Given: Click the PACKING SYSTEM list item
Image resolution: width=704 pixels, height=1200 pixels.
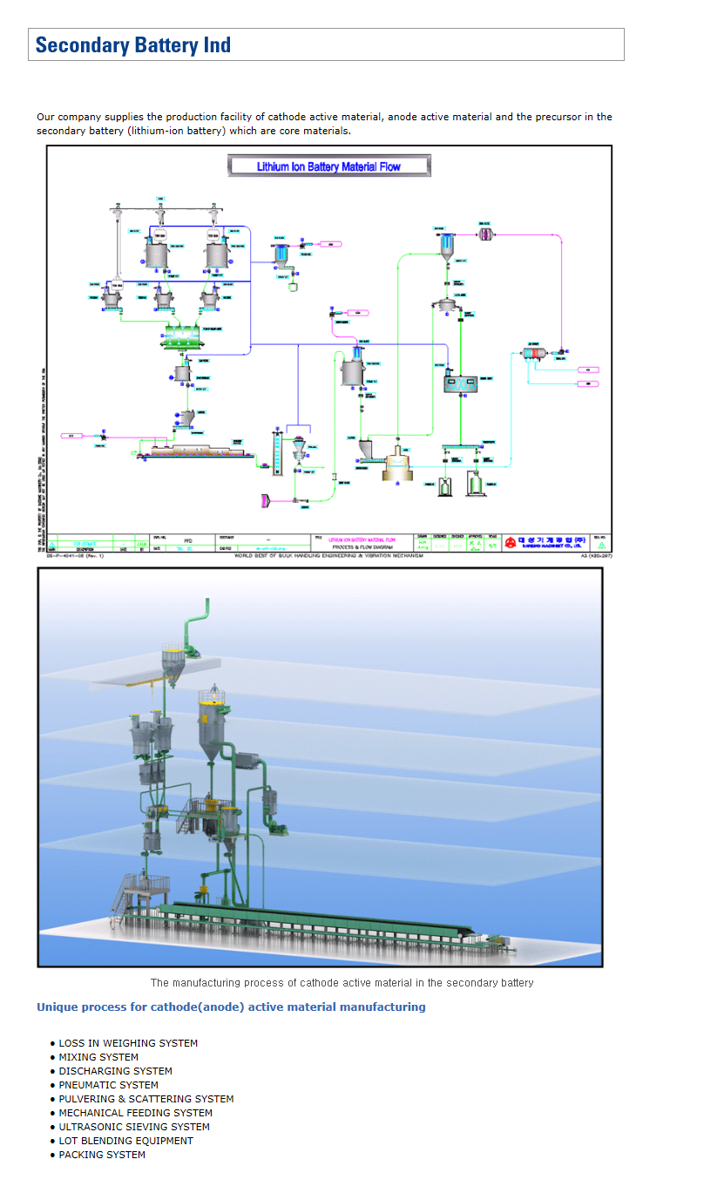Looking at the screenshot, I should click(102, 1154).
